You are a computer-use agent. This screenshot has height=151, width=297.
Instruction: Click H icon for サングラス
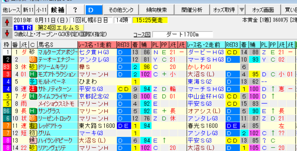coord(33,111)
